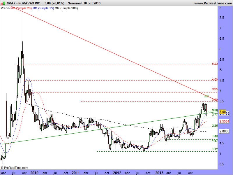This screenshot has height=175, width=233.
Task: Click the 3'50 resistance level label
Action: pyautogui.click(x=215, y=99)
